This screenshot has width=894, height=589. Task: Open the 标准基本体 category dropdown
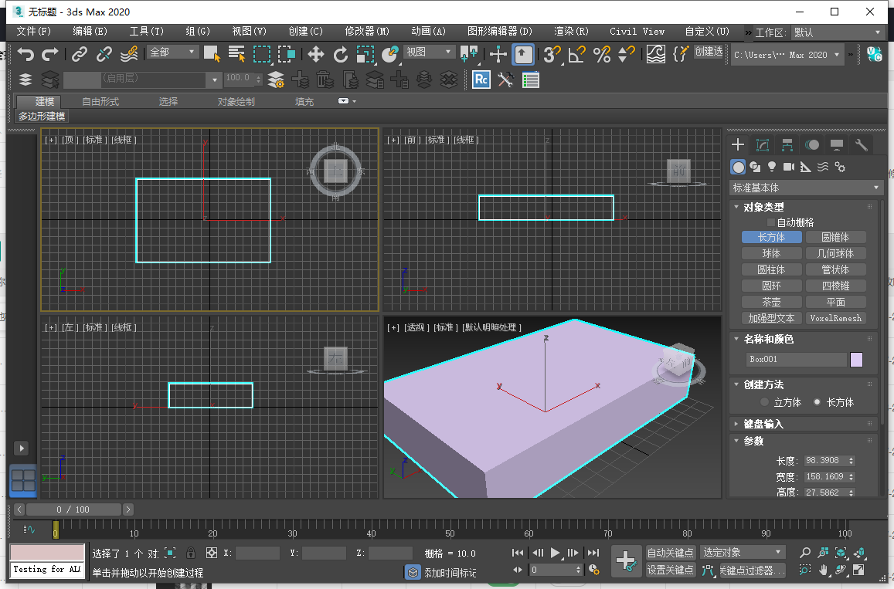click(806, 188)
